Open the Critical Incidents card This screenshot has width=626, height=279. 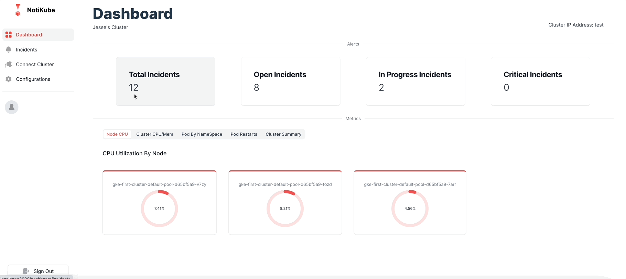tap(540, 81)
